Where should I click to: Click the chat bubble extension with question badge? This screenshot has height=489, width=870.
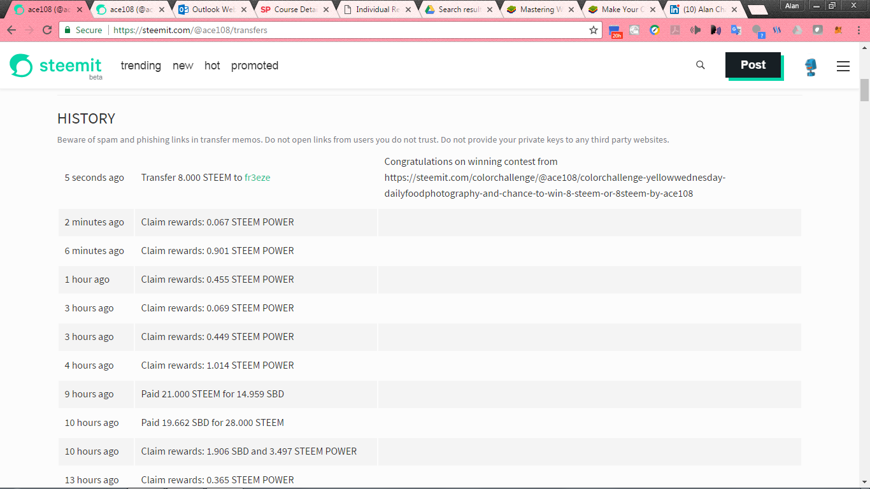[x=757, y=31]
